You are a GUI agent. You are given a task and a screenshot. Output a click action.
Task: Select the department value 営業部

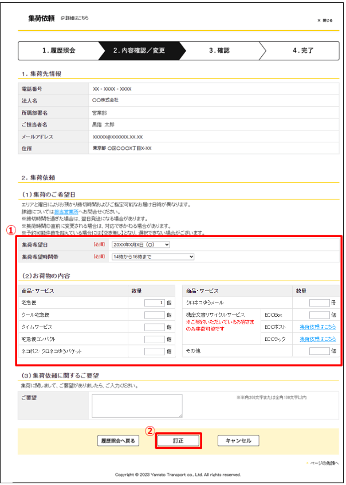(x=99, y=113)
